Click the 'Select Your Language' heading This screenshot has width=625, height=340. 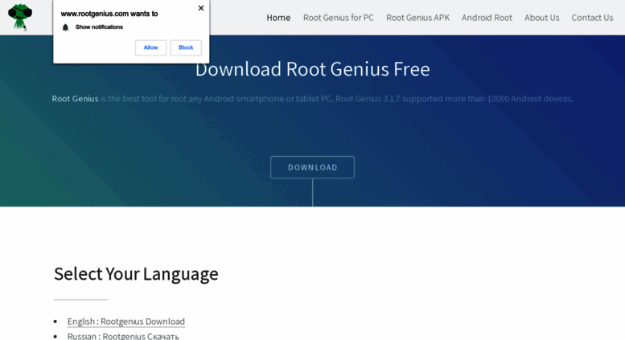tap(136, 274)
